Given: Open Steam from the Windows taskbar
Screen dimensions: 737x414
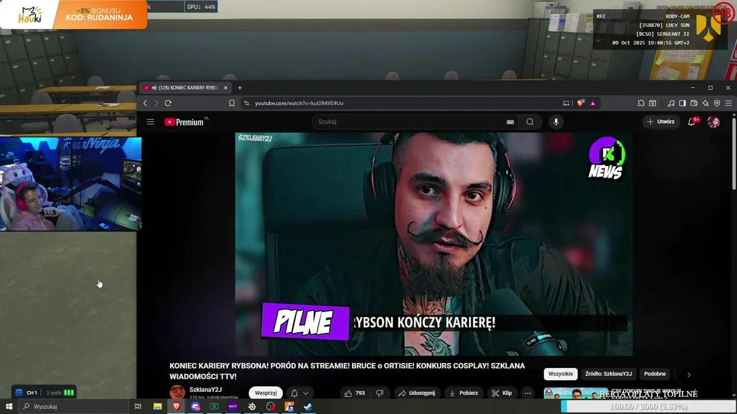Looking at the screenshot, I should coord(308,407).
